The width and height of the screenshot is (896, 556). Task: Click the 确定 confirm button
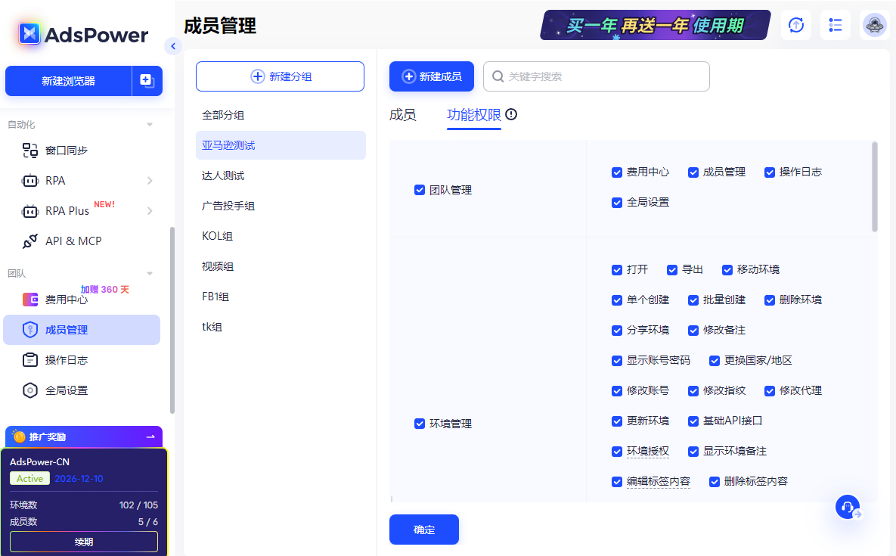tap(423, 530)
